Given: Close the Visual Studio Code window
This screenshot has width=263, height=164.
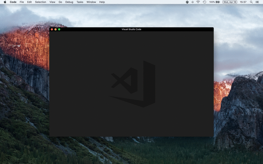Looking at the screenshot, I should coord(52,29).
